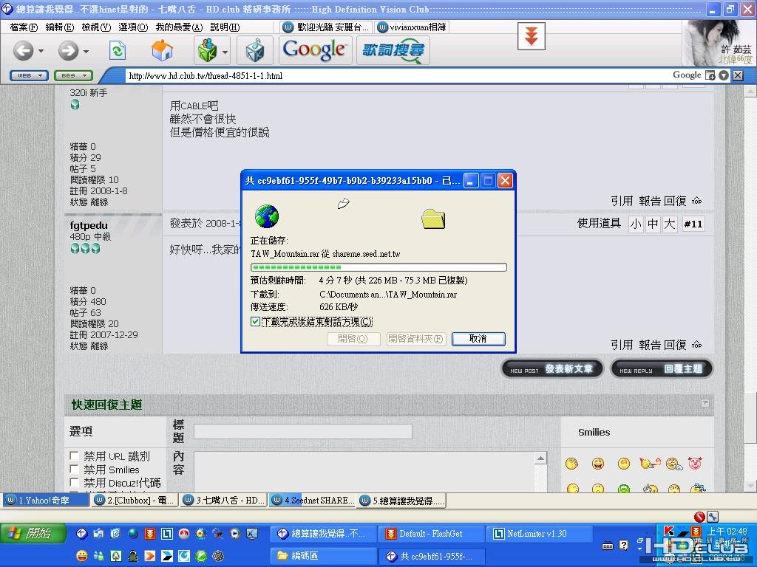The height and width of the screenshot is (567, 757).
Task: Open the 選項(O) menu
Action: click(x=133, y=27)
